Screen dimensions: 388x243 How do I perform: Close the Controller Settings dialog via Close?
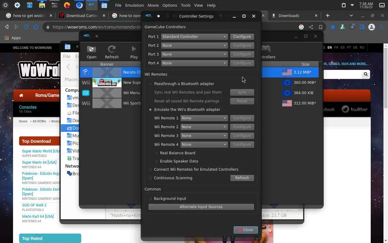coord(246,230)
